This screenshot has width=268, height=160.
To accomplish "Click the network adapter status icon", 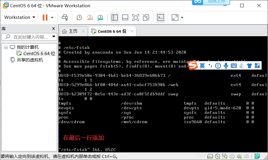I will tap(225, 156).
